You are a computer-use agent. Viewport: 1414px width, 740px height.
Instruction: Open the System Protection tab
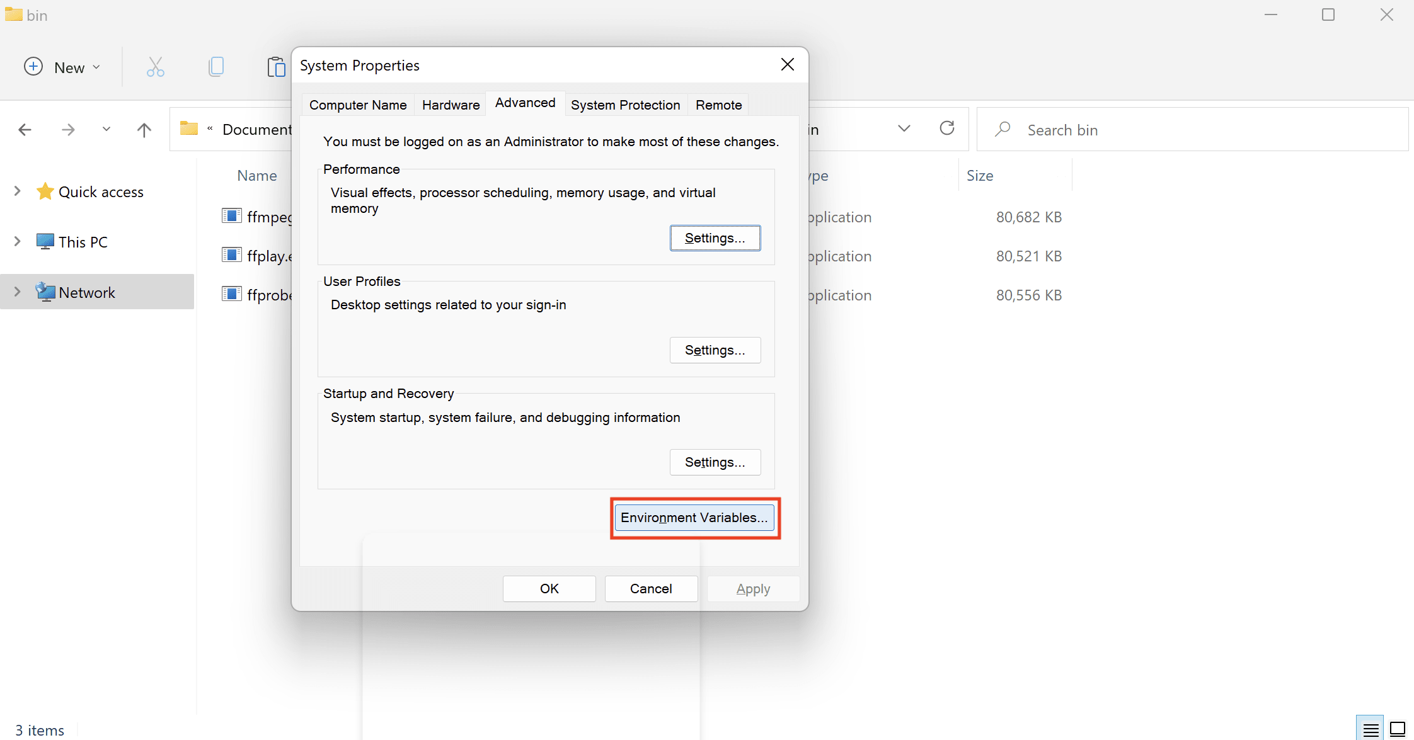point(625,105)
